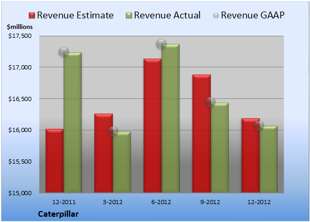Click the $16,500 axis value
The image size is (310, 222).
pyautogui.click(x=20, y=99)
